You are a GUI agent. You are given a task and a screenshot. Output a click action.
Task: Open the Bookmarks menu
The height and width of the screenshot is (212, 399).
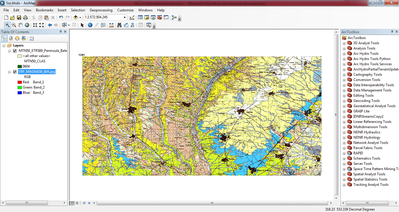click(x=44, y=10)
